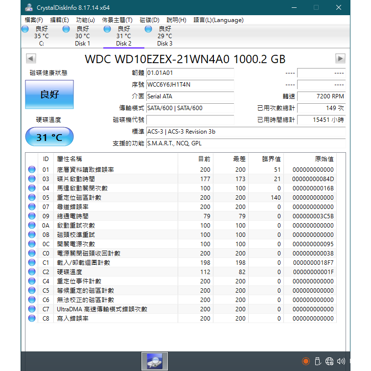Click the SATA/600 transfer mode field
Viewport: 371px width, 371px height.
pos(190,108)
